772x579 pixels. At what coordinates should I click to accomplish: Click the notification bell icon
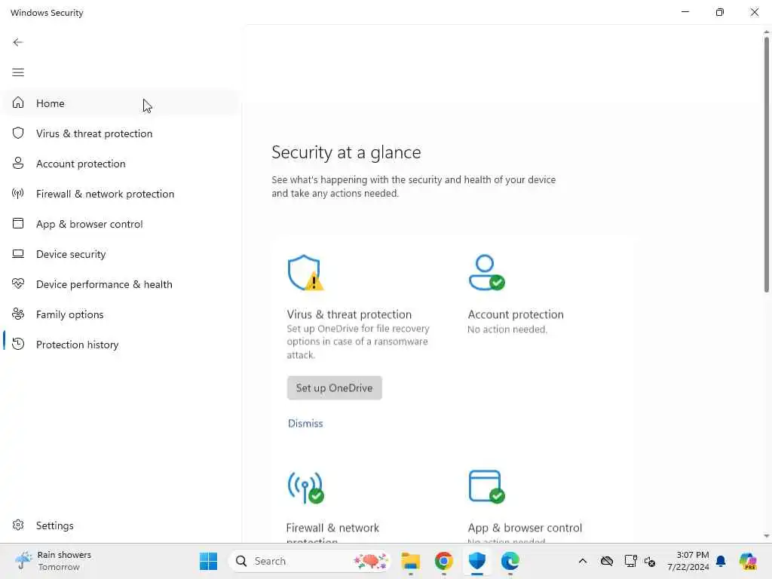721,561
